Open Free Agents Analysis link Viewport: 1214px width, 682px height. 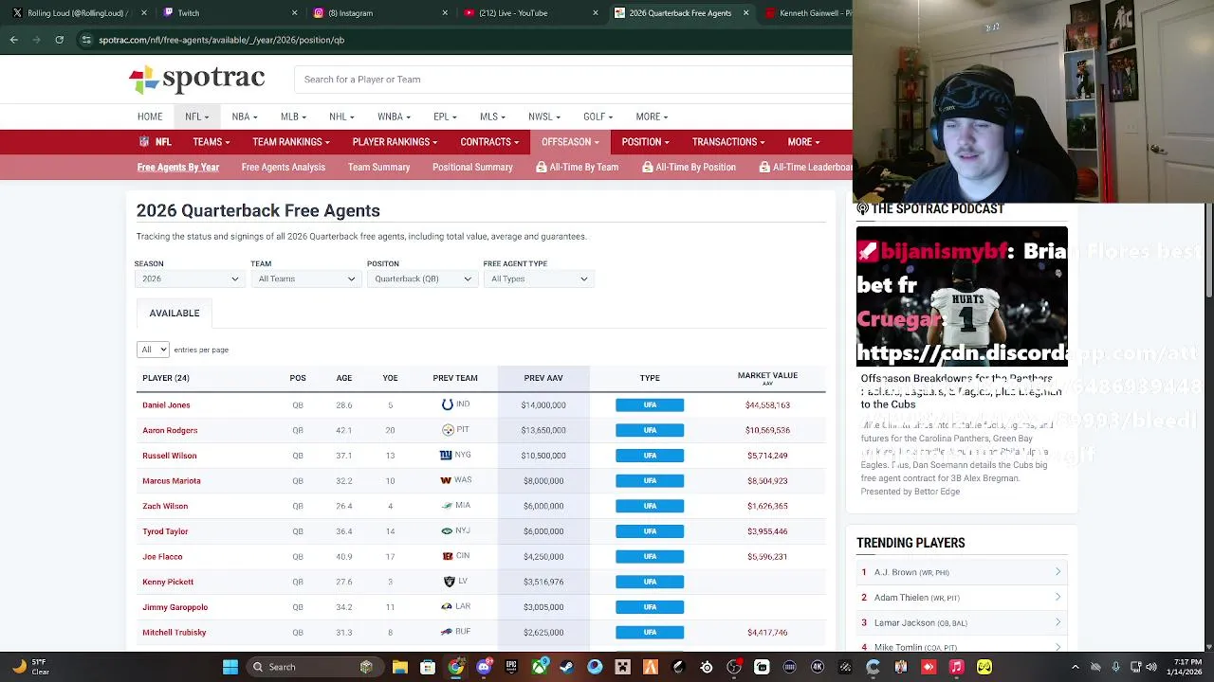click(284, 168)
